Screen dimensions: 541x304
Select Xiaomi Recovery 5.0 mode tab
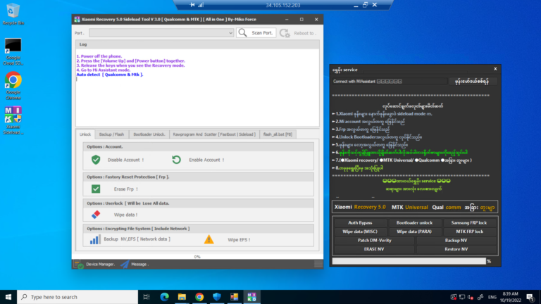tap(360, 207)
